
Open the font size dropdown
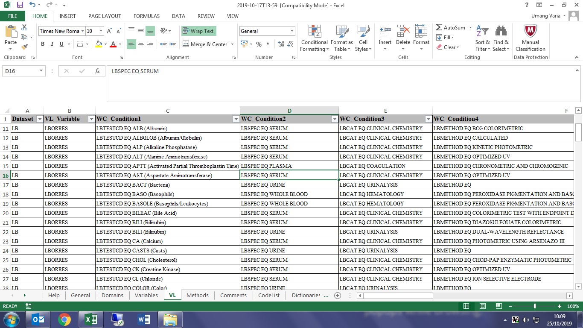[101, 31]
